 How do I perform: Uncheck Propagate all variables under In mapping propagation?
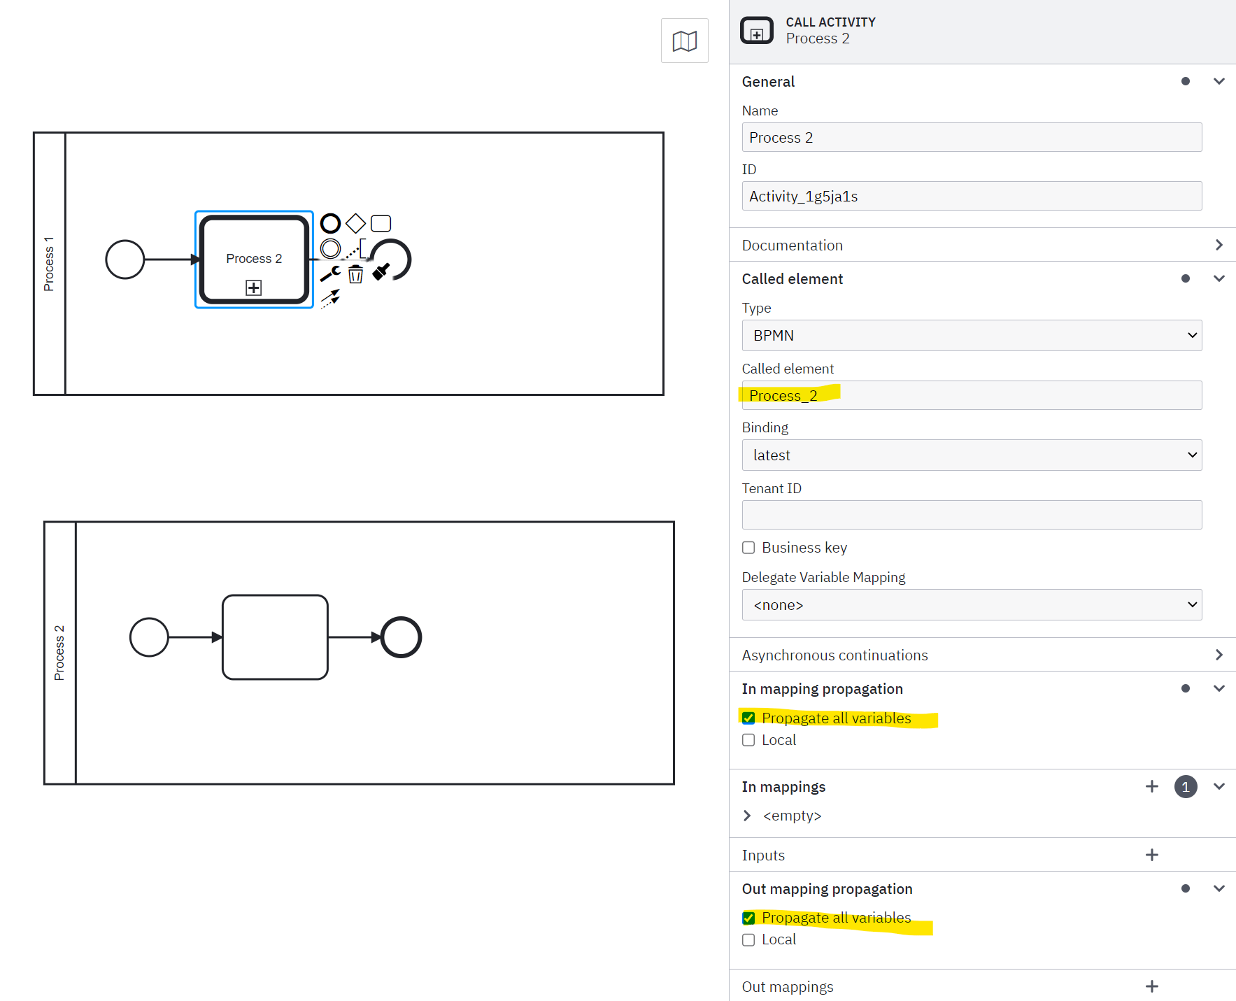[748, 718]
